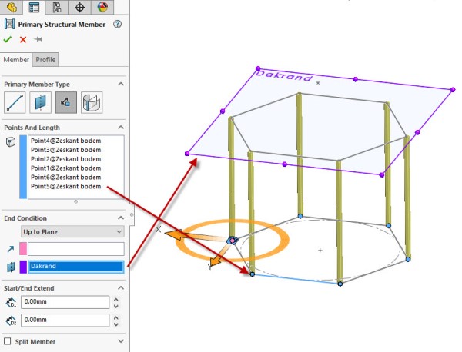This screenshot has height=352, width=462.
Task: Choose the Point and Length member type
Action: click(x=66, y=102)
